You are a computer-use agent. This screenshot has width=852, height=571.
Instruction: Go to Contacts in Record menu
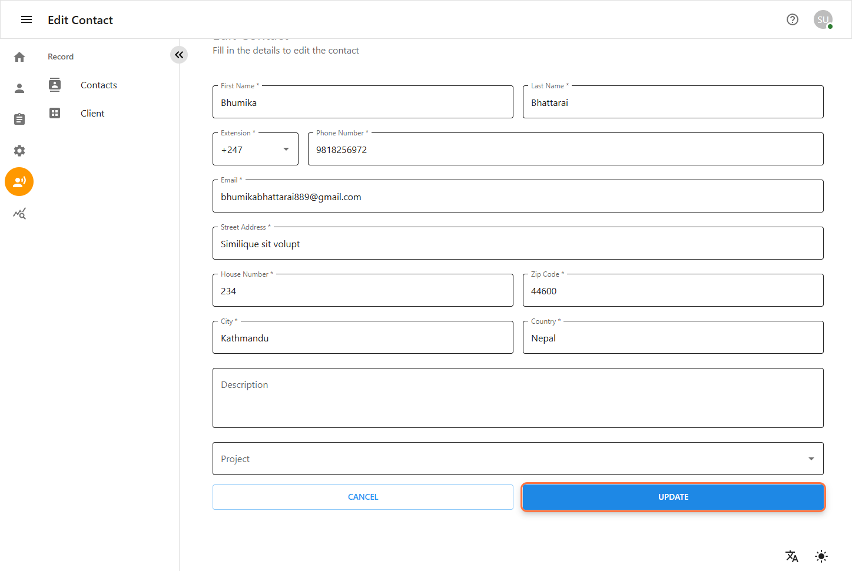click(x=98, y=85)
